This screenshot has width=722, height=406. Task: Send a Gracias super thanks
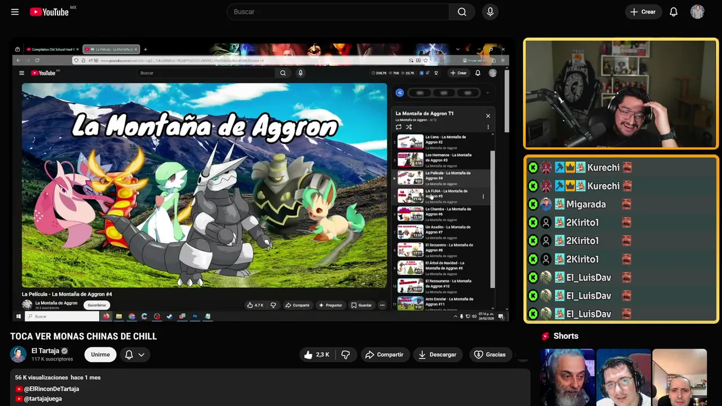click(490, 355)
